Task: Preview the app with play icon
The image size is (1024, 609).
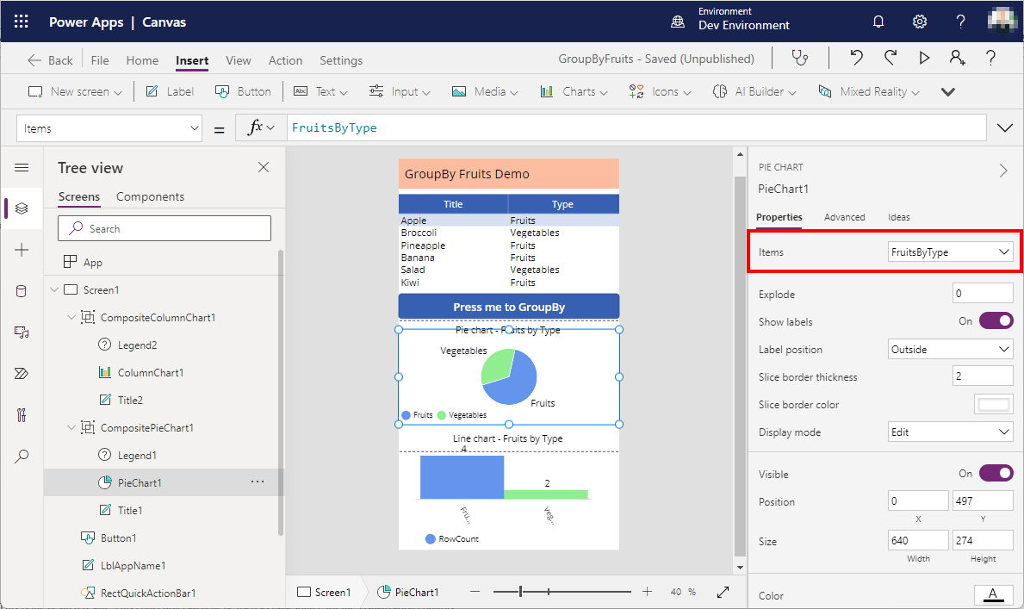Action: tap(924, 59)
